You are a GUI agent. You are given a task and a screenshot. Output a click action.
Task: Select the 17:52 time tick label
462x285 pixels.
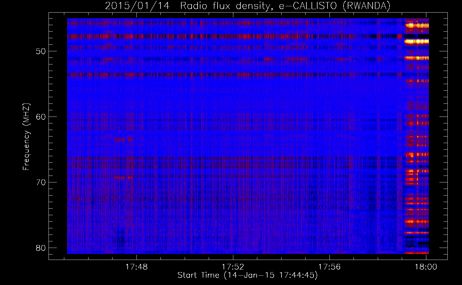233,267
